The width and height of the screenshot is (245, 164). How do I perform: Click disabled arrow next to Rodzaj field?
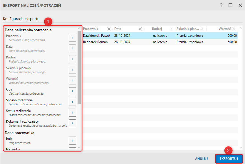coord(72,59)
